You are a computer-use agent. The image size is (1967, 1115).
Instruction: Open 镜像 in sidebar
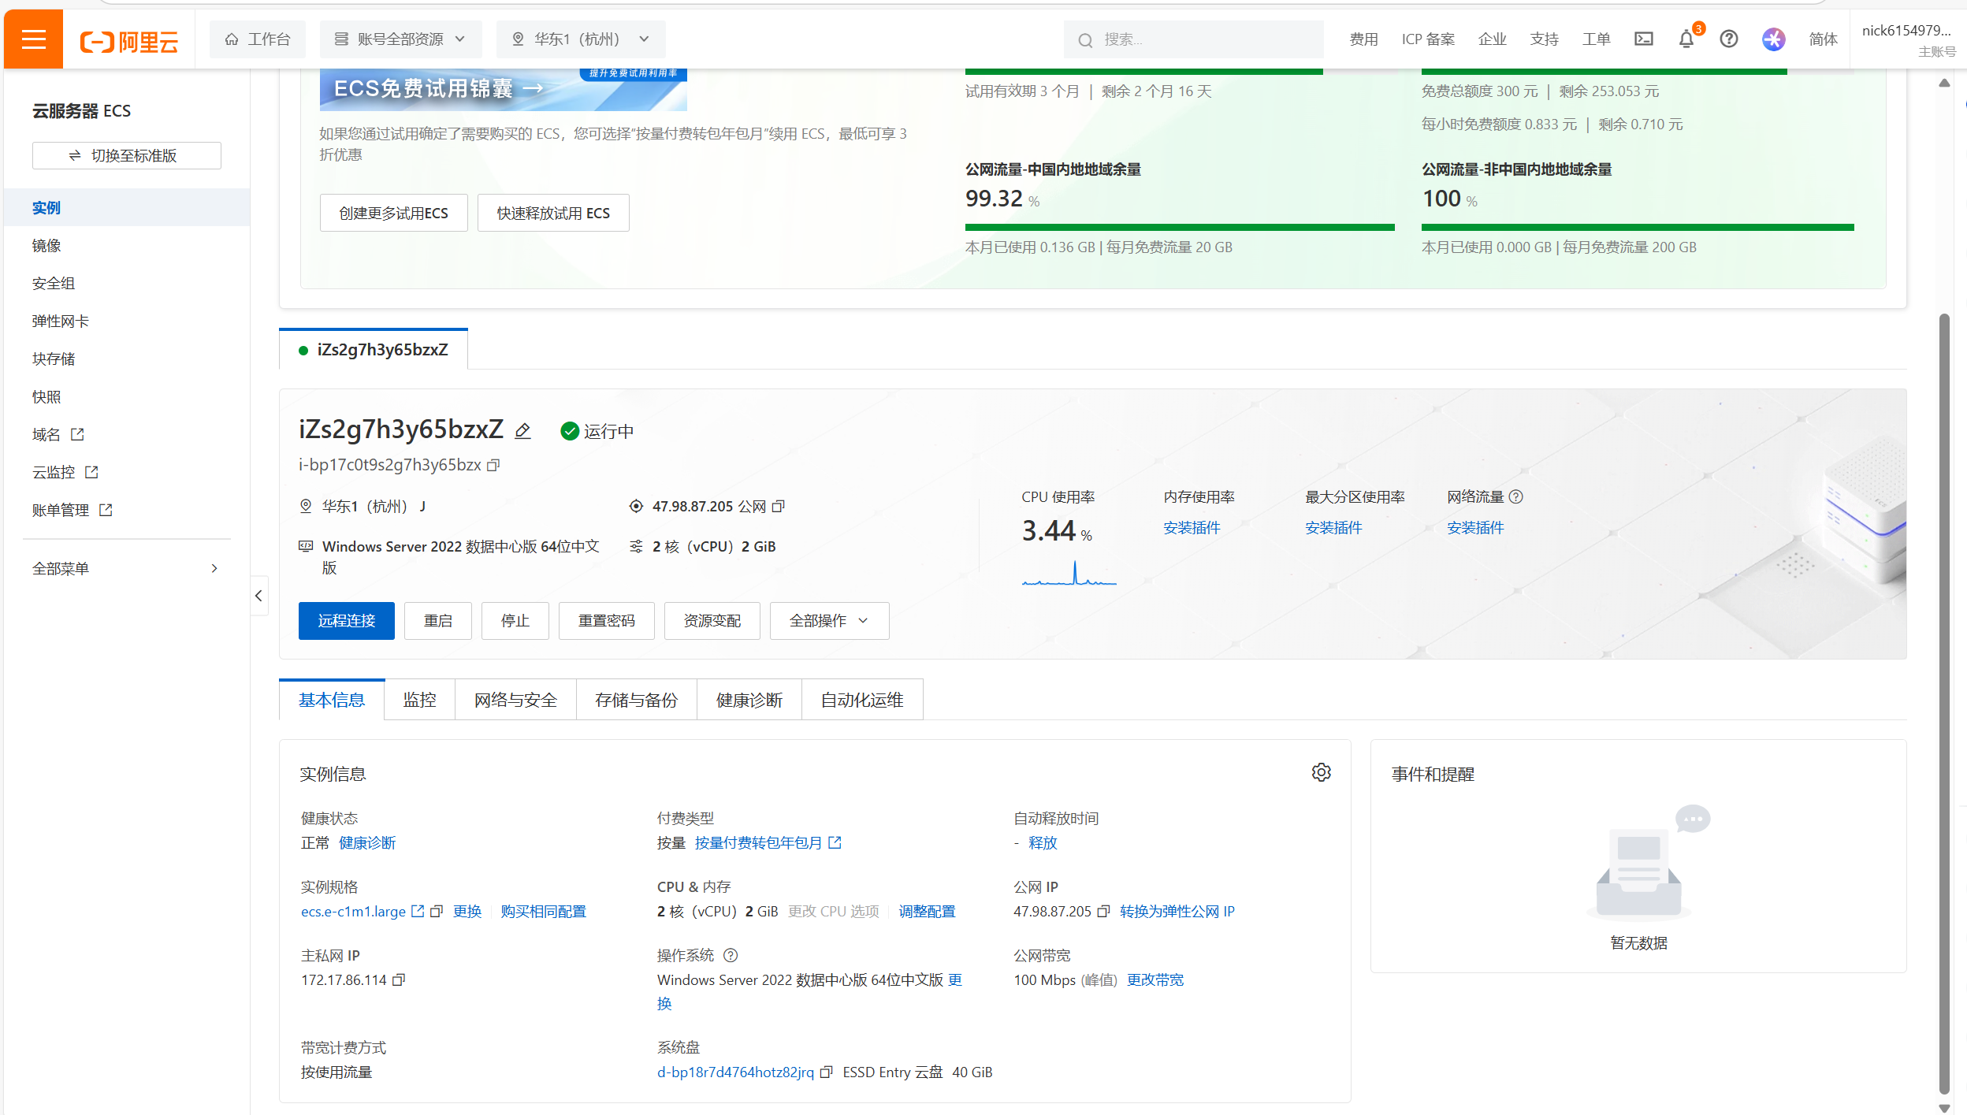[x=127, y=245]
